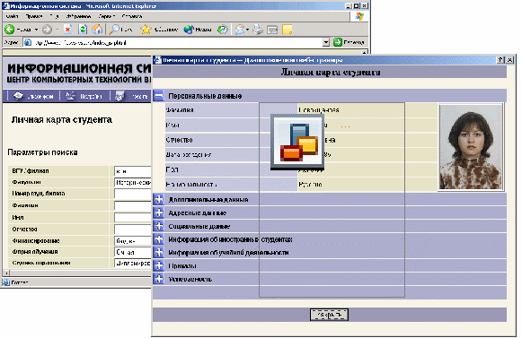522x338 pixels.
Task: Print the page with the printer icon
Action: pos(258,30)
